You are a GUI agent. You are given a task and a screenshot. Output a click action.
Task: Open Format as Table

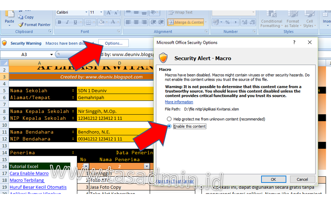click(293, 19)
